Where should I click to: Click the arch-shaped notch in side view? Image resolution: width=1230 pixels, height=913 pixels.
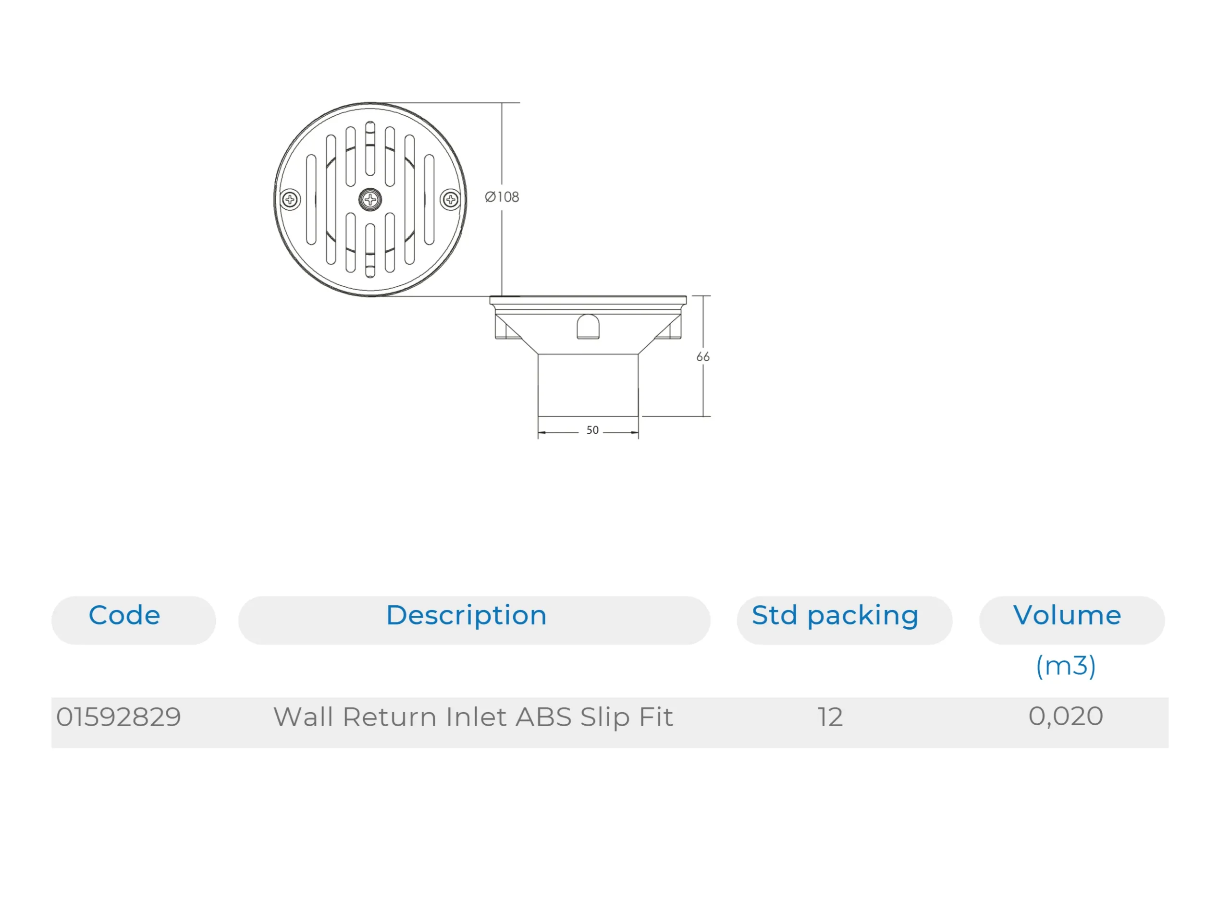[x=588, y=327]
